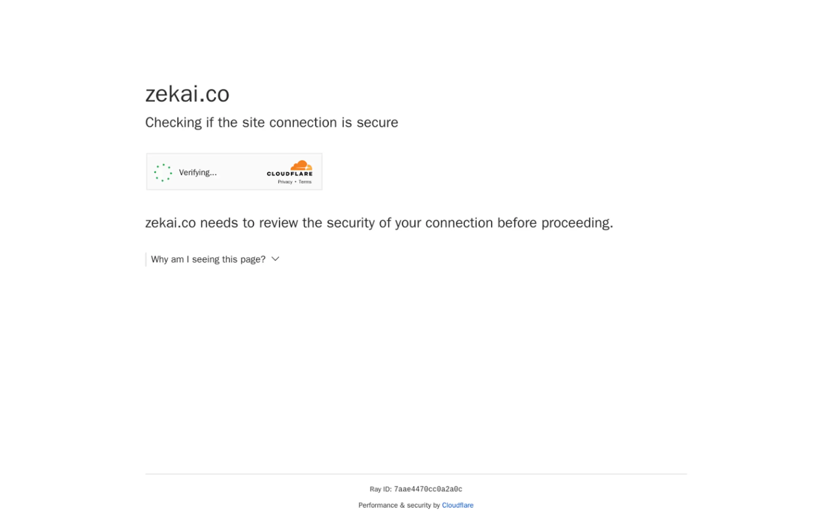Click the orange Cloudflare cloud logo
Image resolution: width=832 pixels, height=520 pixels.
pos(301,165)
